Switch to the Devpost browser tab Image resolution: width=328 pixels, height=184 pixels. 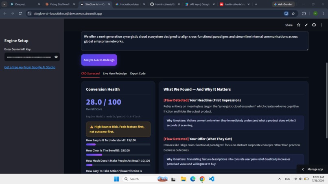coord(25,4)
